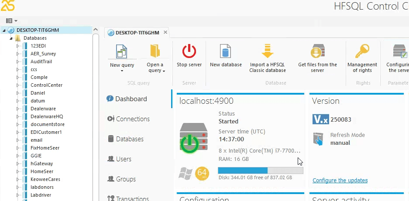
Task: Click the New query icon
Action: click(121, 52)
